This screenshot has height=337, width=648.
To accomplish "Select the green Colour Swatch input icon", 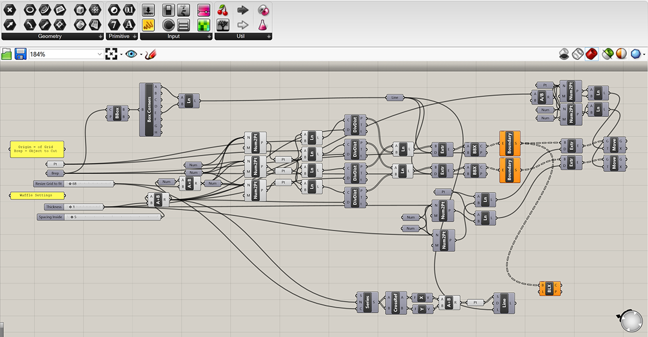I will click(x=203, y=24).
